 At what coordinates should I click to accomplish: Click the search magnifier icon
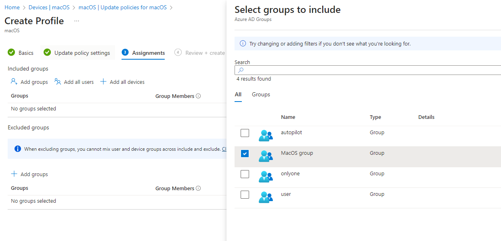[241, 70]
